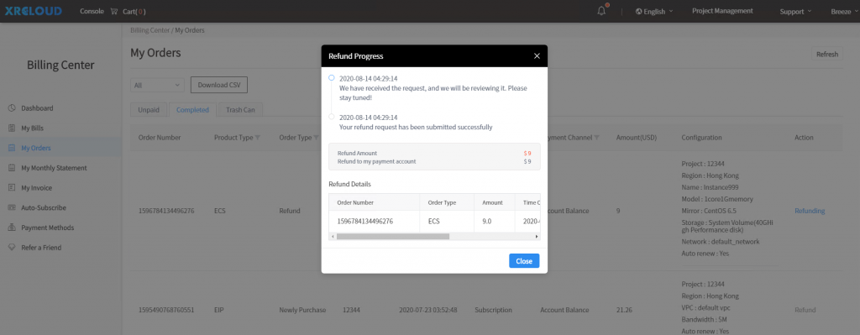Click the Auto-Subscribe sidebar icon
The width and height of the screenshot is (860, 335).
[x=12, y=207]
